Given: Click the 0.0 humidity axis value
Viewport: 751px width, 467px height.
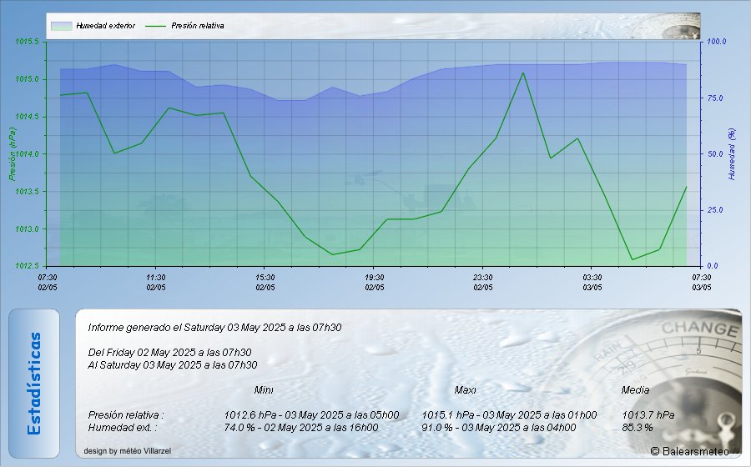Looking at the screenshot, I should pos(713,266).
